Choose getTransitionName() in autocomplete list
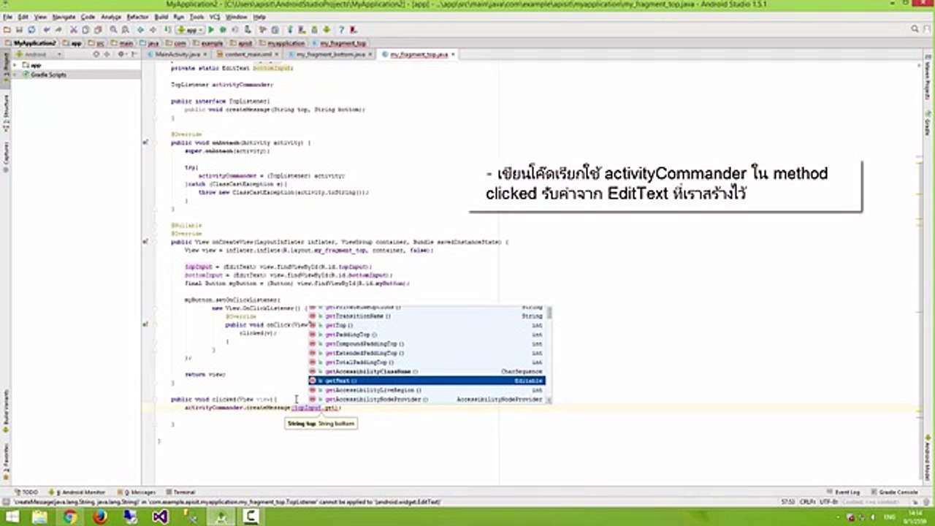Screen dimensions: 935x526 tap(427, 316)
